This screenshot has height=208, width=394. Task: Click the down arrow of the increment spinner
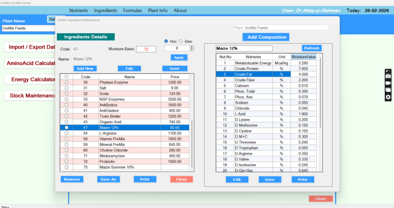pyautogui.click(x=192, y=50)
